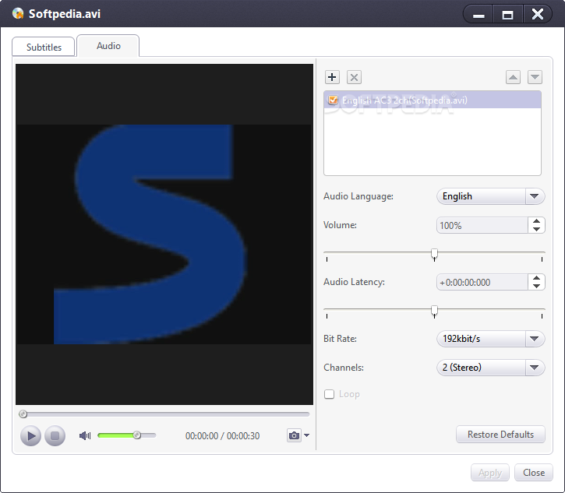565x493 pixels.
Task: Click the Audio Latency slider handle
Action: [434, 311]
